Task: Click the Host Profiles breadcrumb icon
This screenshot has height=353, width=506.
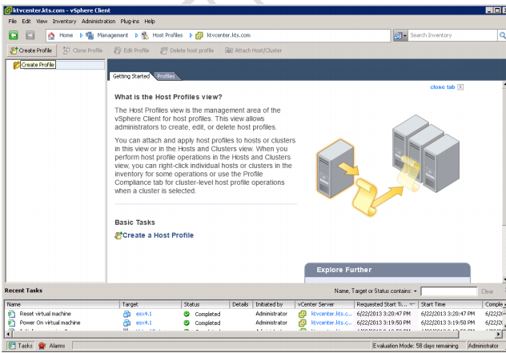Action: coord(145,35)
